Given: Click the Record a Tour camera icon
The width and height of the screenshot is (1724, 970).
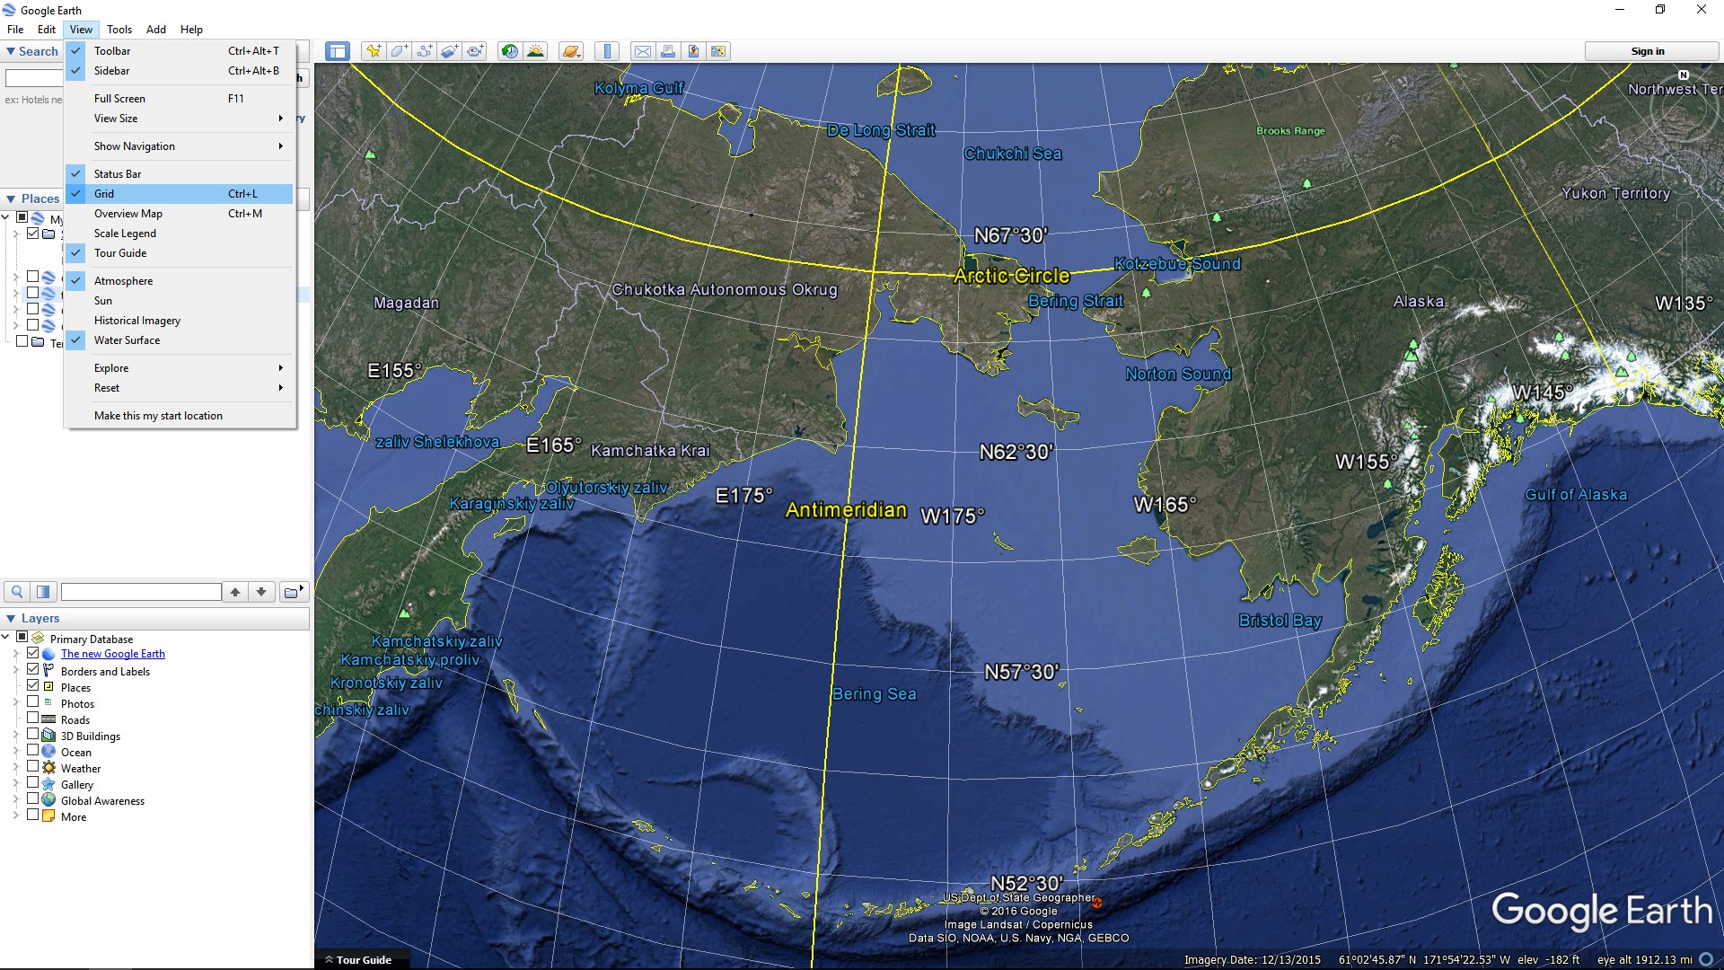Looking at the screenshot, I should click(x=476, y=51).
